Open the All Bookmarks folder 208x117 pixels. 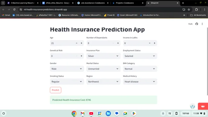(x=198, y=15)
